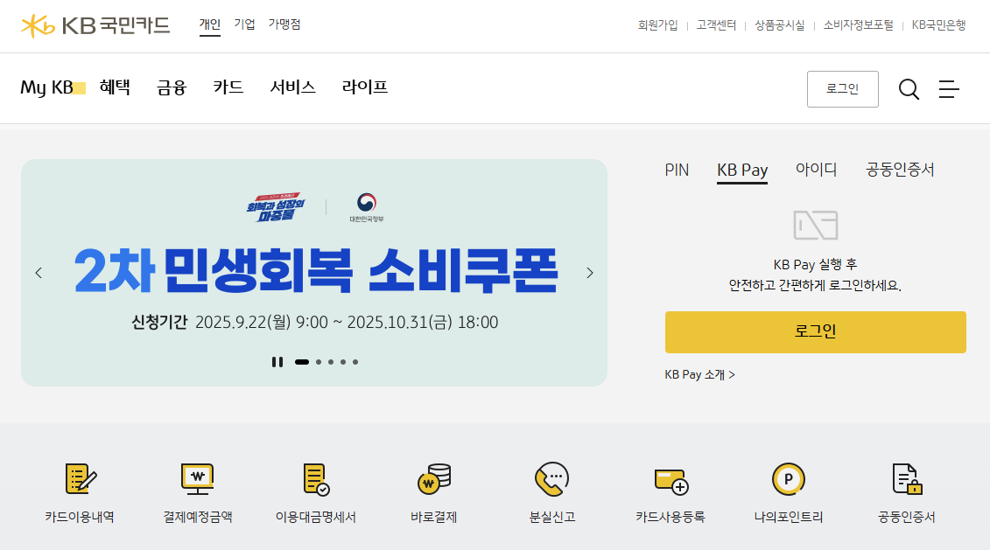Pause the banner slideshow
Image resolution: width=990 pixels, height=550 pixels.
277,362
